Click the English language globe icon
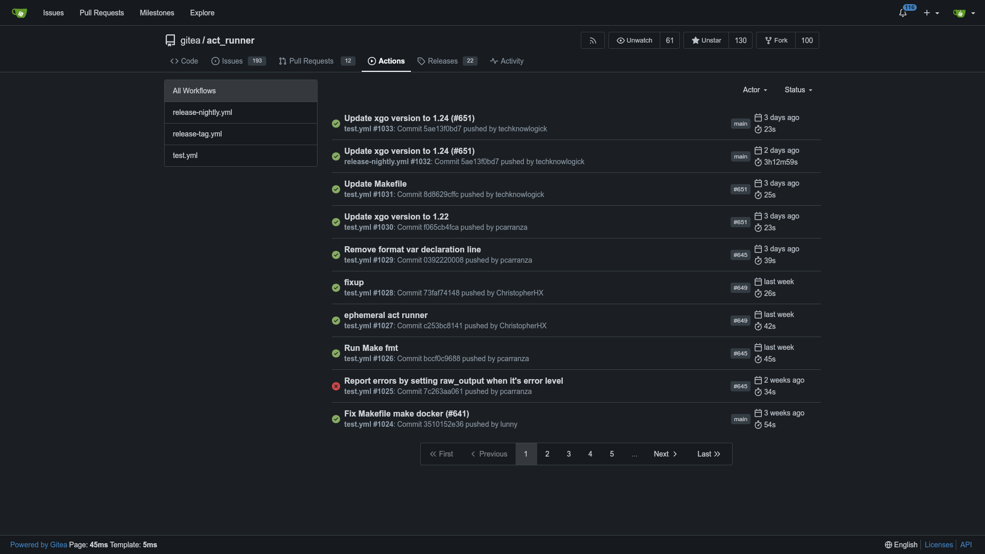Screen dimensions: 985x554 pos(888,545)
